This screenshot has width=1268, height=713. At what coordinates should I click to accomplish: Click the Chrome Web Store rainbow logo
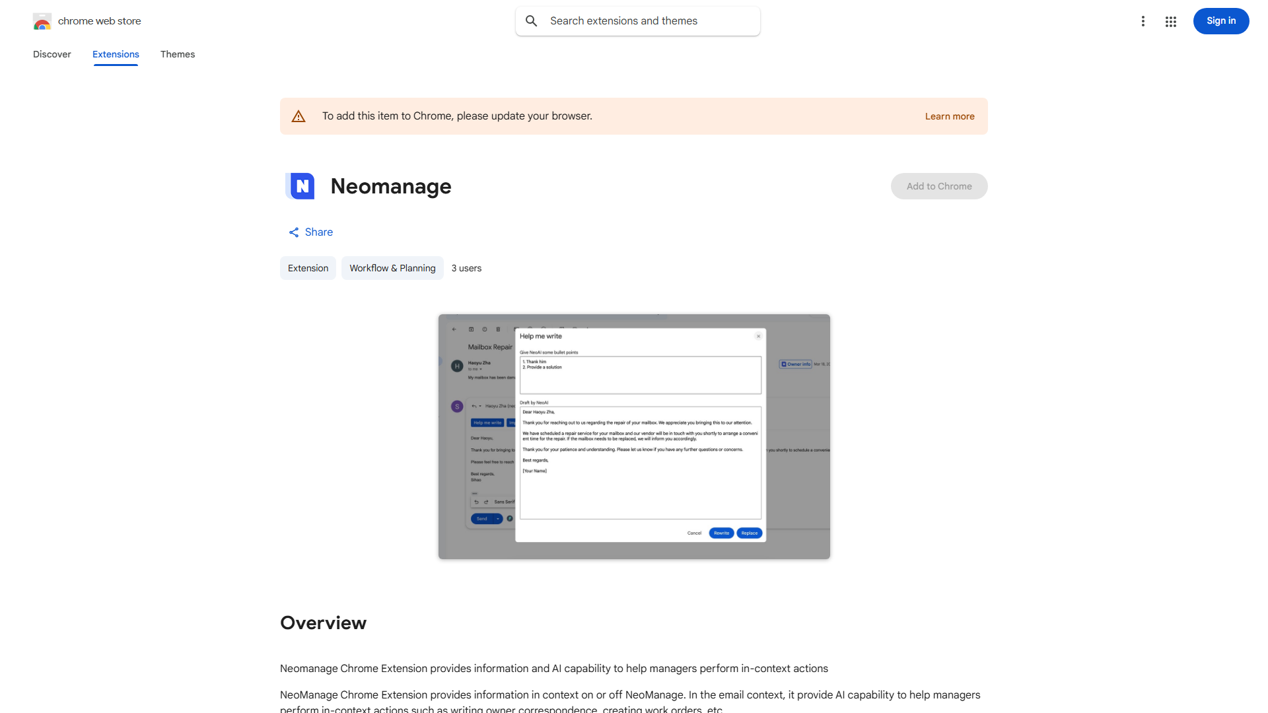pyautogui.click(x=42, y=22)
